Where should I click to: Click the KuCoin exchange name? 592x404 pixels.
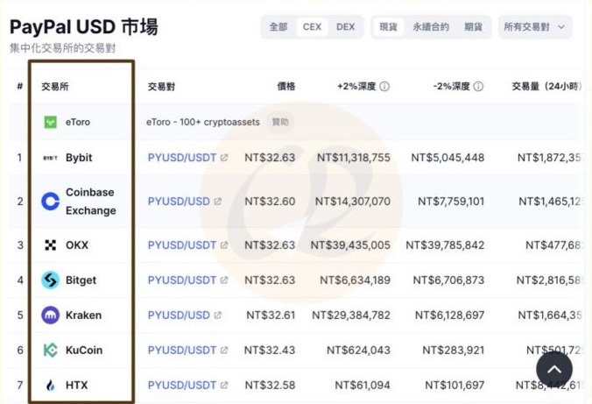click(x=84, y=351)
